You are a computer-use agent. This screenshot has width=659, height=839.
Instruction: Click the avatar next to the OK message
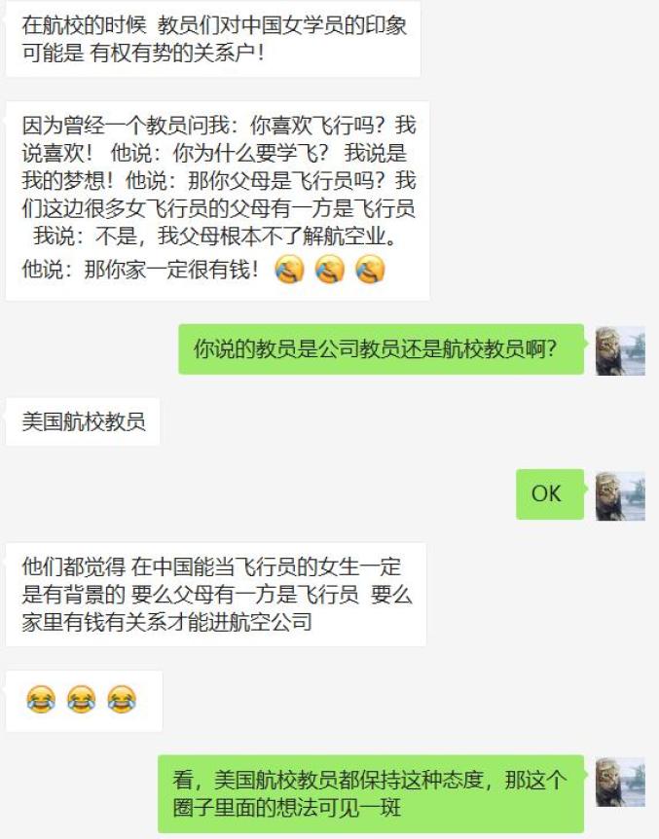pyautogui.click(x=620, y=495)
